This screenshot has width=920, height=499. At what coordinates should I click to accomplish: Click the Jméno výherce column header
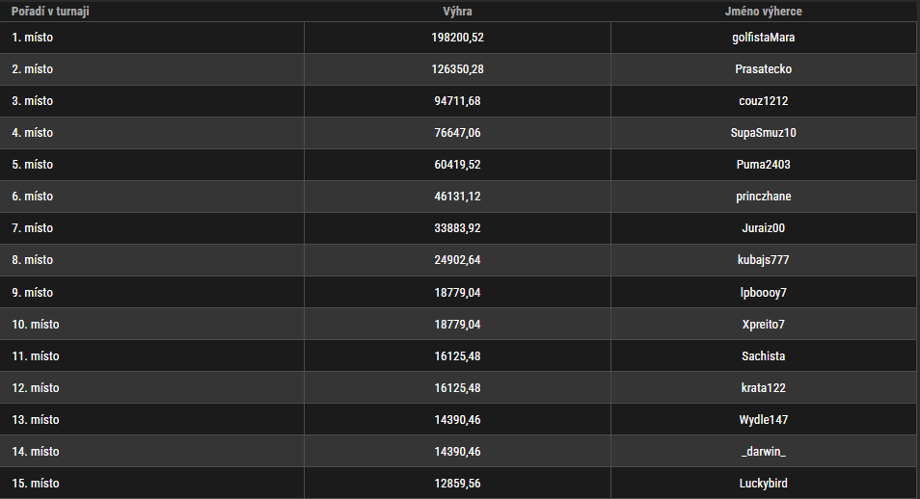click(x=764, y=12)
